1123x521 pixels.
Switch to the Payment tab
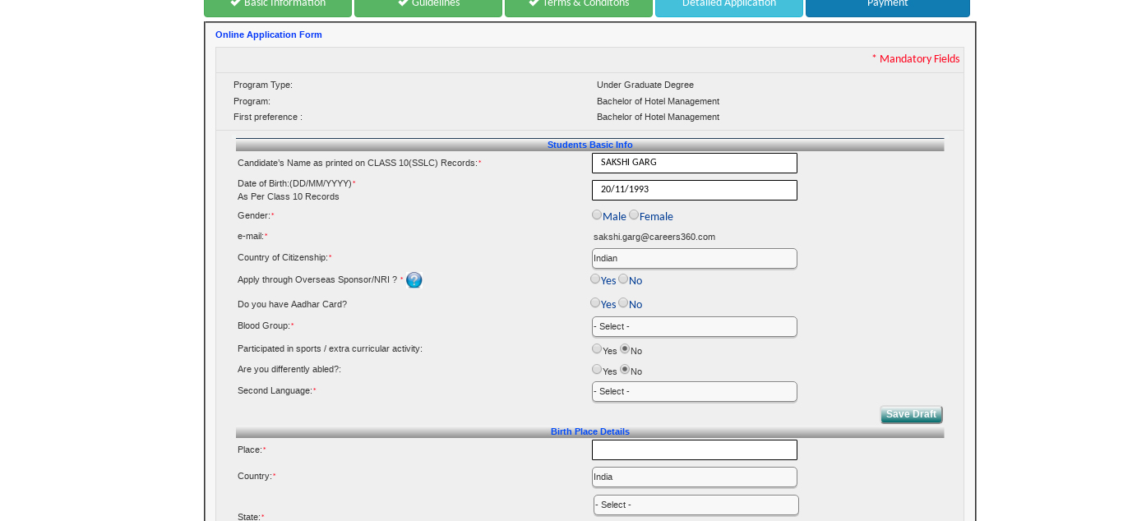pyautogui.click(x=887, y=4)
